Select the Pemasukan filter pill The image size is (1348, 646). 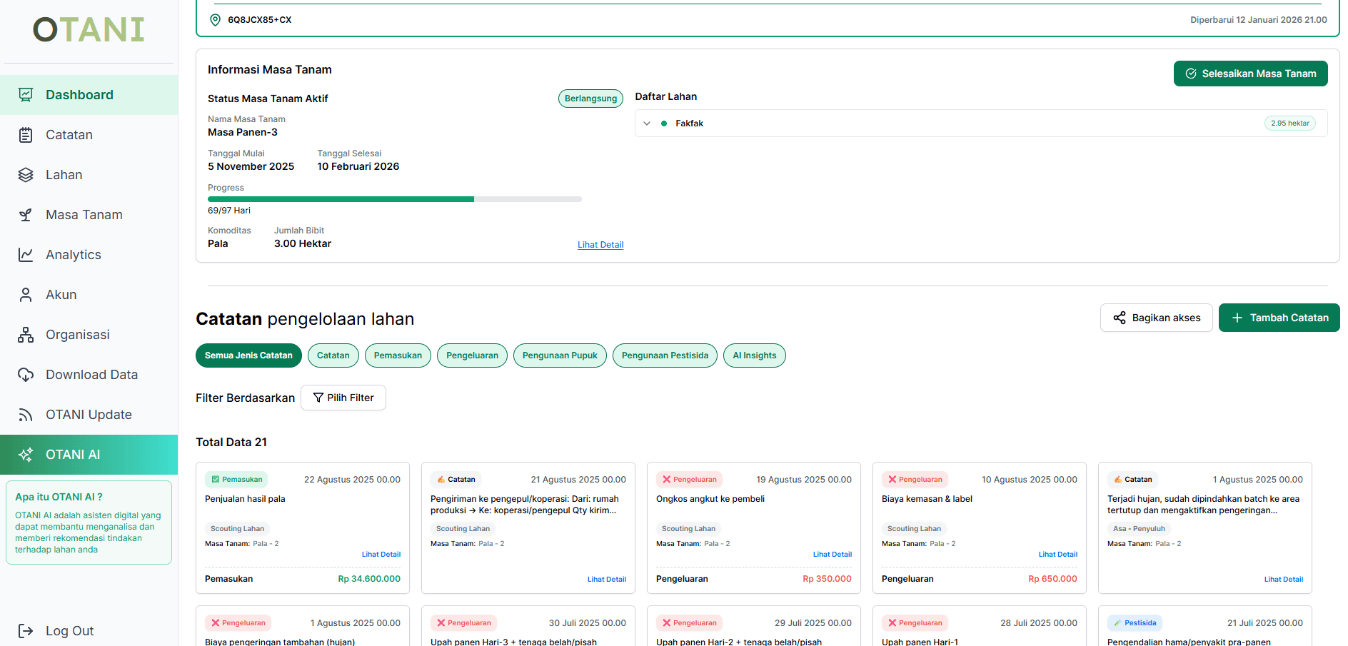pyautogui.click(x=398, y=355)
